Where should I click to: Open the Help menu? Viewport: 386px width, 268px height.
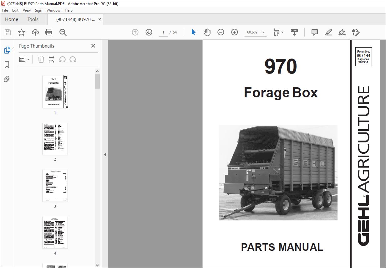coord(69,10)
